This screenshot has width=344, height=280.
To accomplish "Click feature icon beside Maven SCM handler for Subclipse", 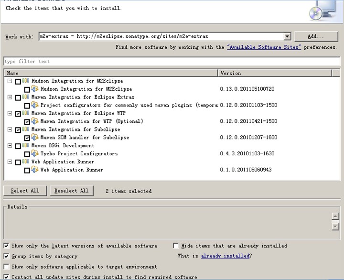I will [35, 137].
